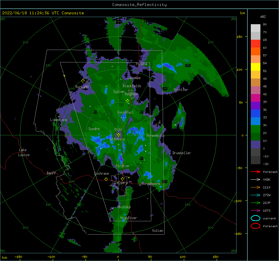Click the dBZ legend heading

tap(263, 16)
